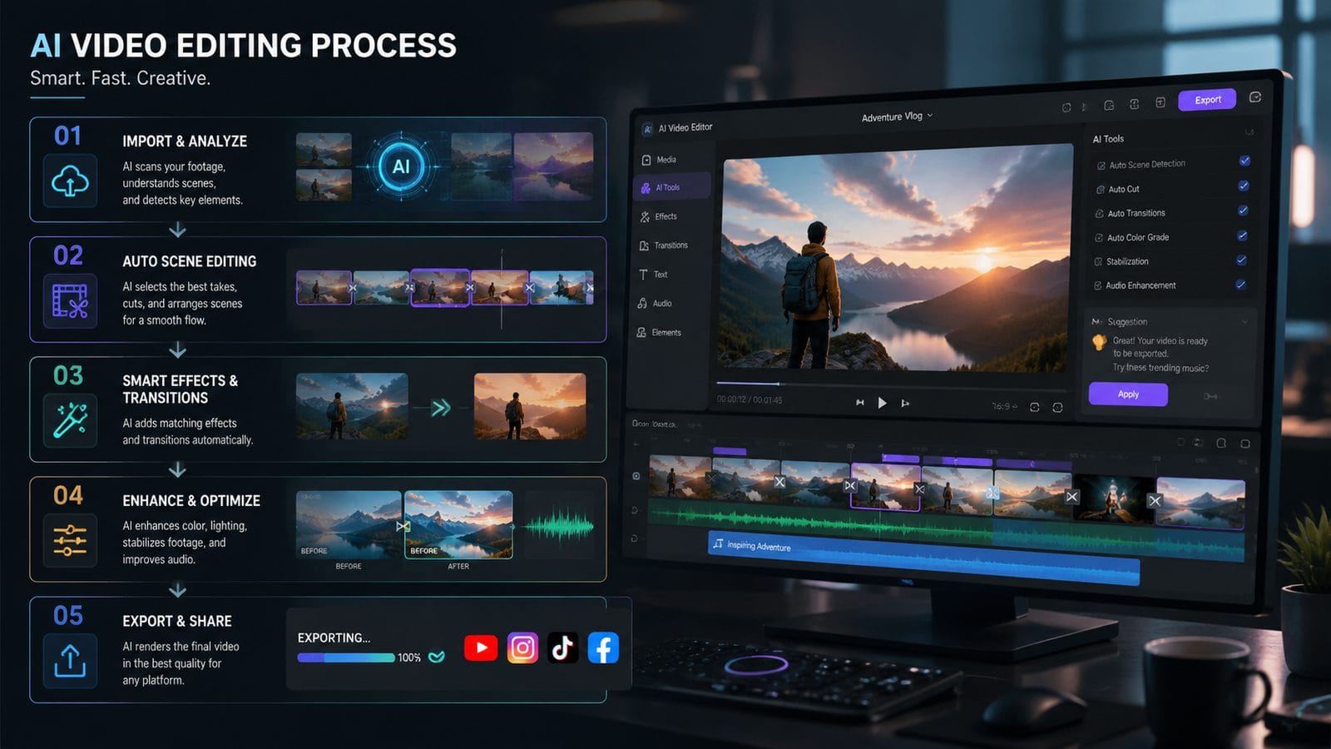Toggle the Auto Color Grade checkbox
The height and width of the screenshot is (749, 1331).
1242,236
